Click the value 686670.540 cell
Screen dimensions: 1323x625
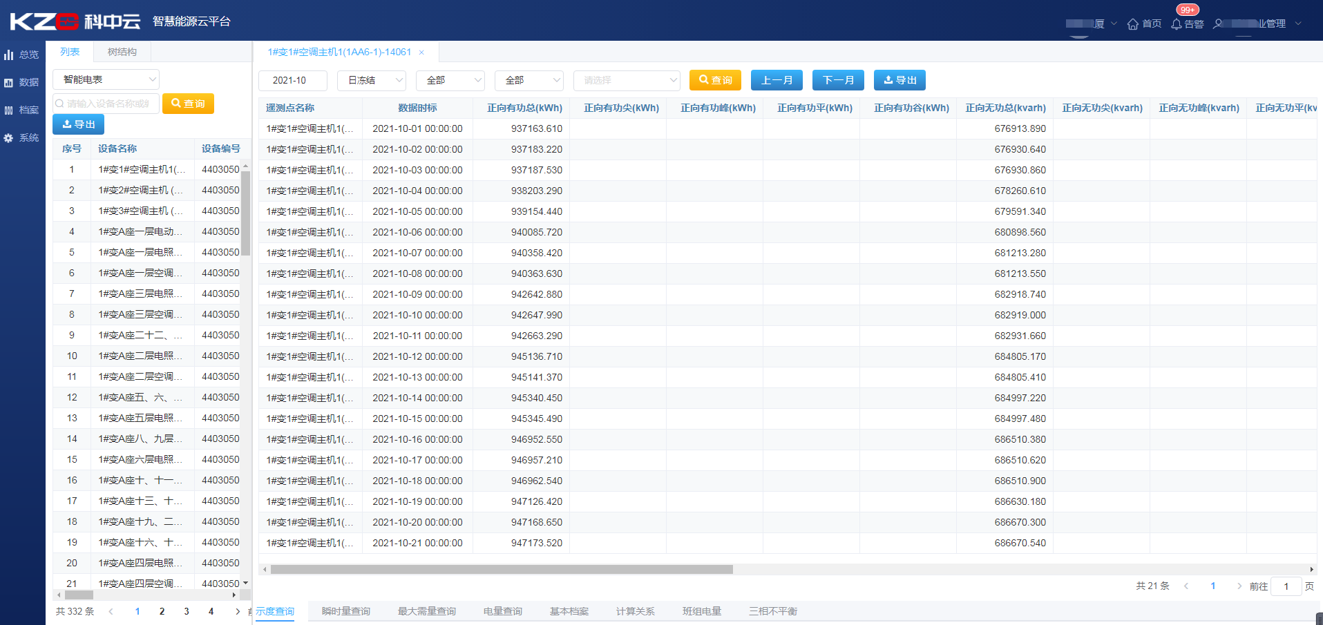(x=1020, y=543)
